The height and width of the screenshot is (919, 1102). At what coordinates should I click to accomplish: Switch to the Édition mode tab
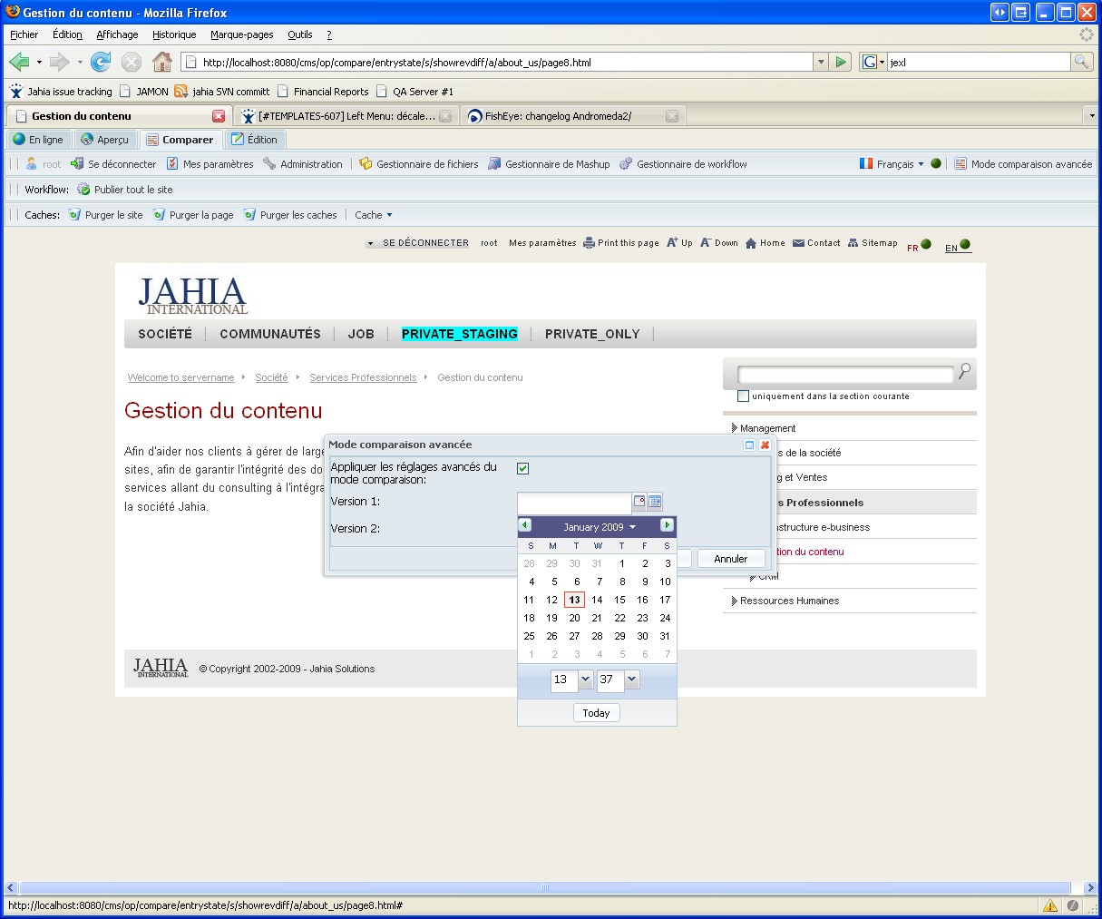tap(254, 140)
